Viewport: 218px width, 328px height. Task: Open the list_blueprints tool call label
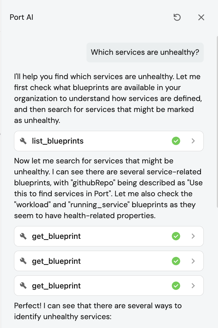(58, 141)
